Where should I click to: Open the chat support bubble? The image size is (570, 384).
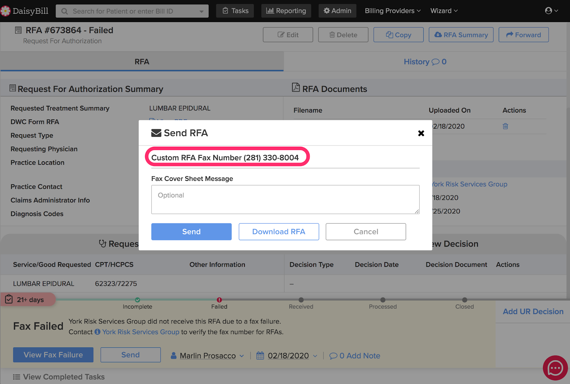(555, 368)
